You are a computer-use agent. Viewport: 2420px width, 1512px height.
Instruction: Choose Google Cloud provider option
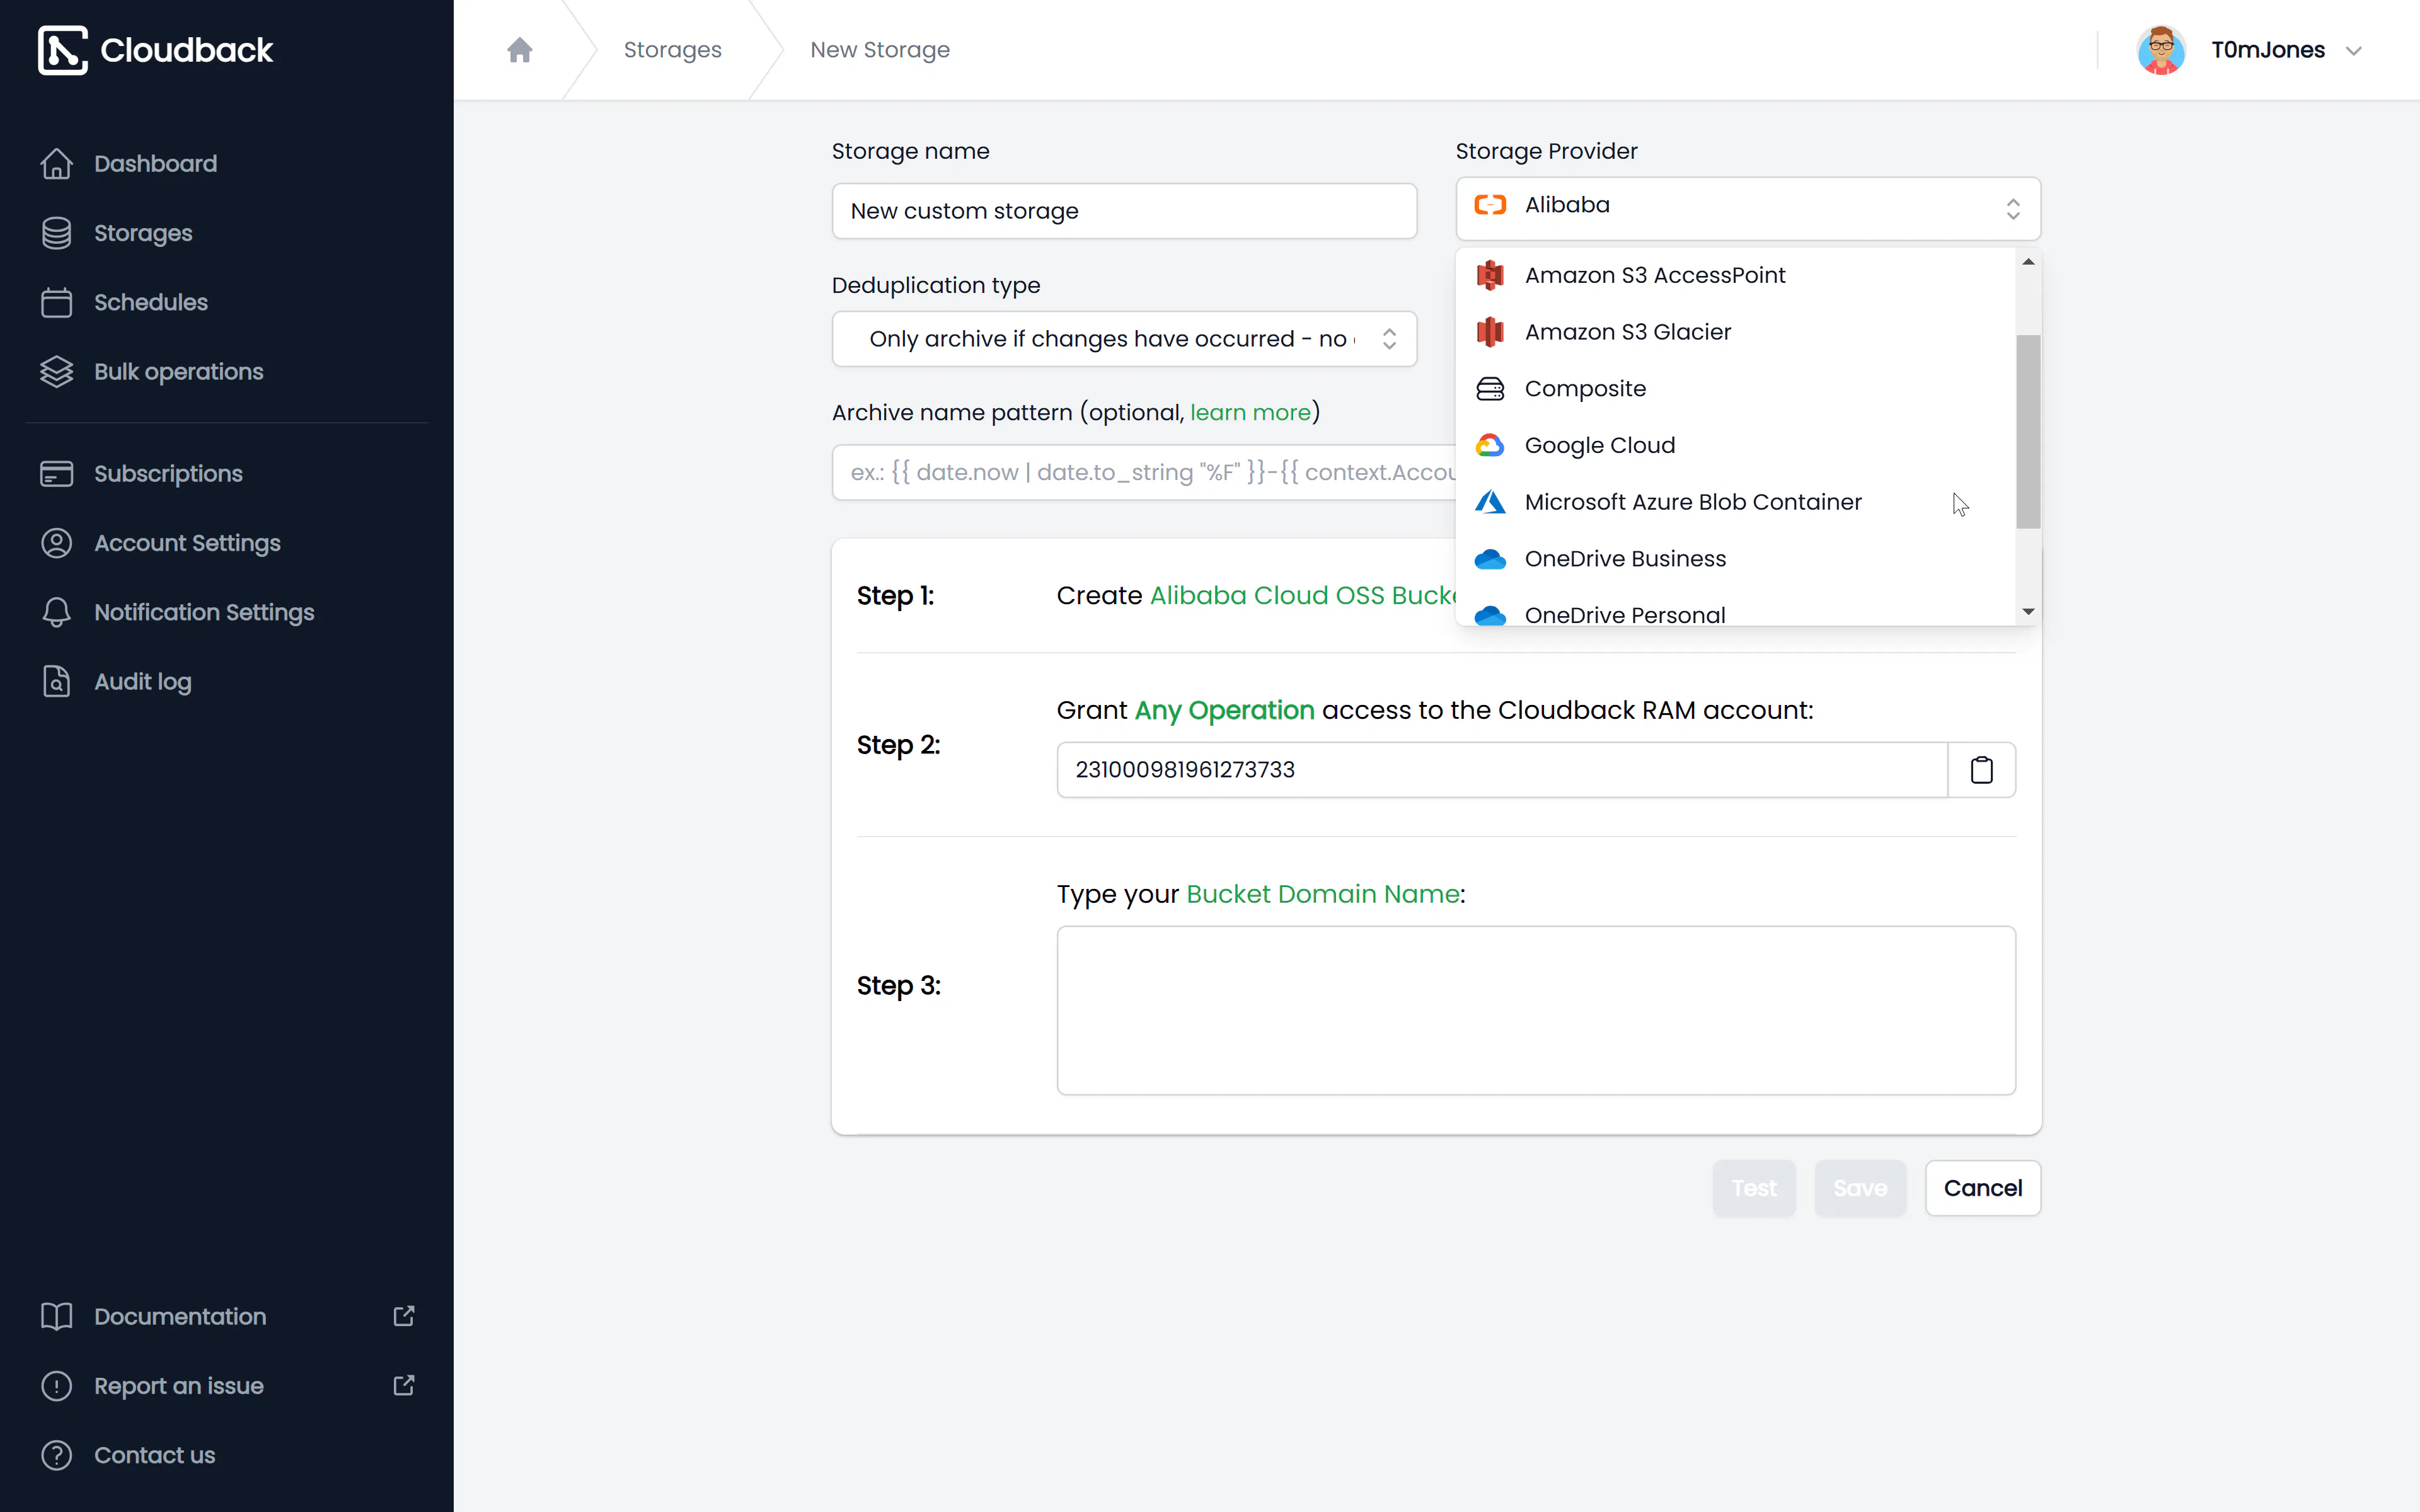point(1735,445)
